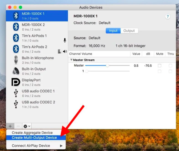
Task: Toggle Thru checkbox for Master channel
Action: point(170,66)
